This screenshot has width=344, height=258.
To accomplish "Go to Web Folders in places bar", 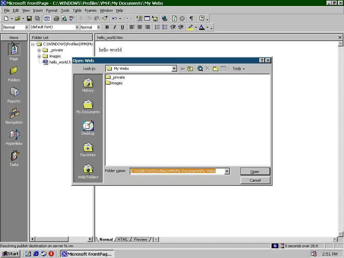I will point(88,172).
